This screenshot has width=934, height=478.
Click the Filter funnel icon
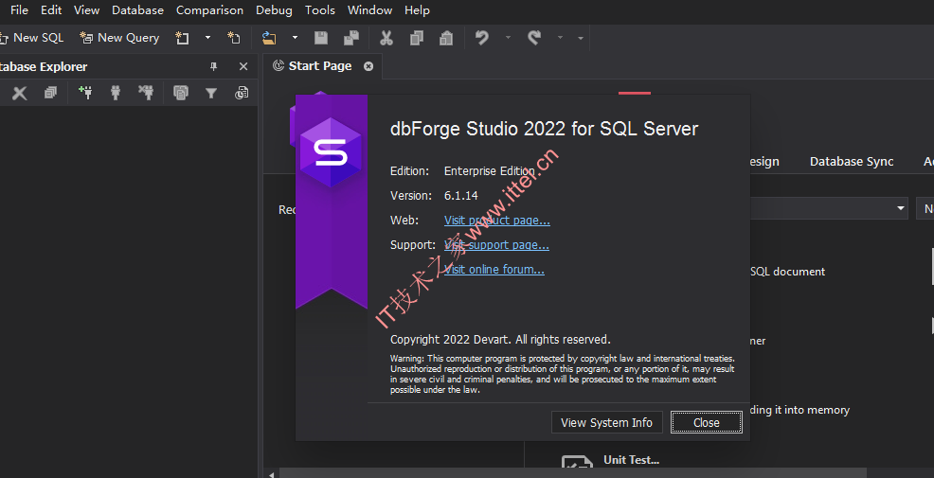click(211, 93)
